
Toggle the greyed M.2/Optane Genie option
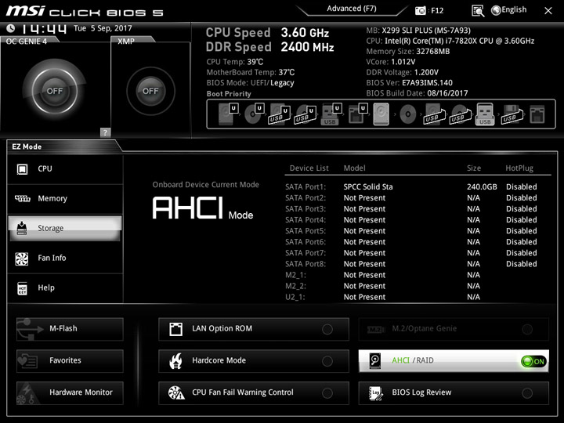point(454,329)
